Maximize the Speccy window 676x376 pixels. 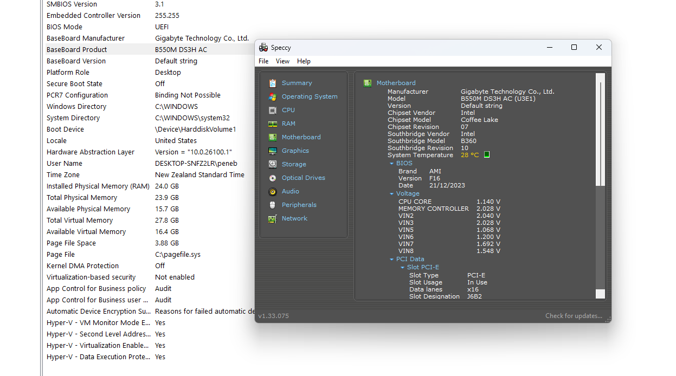(x=574, y=48)
